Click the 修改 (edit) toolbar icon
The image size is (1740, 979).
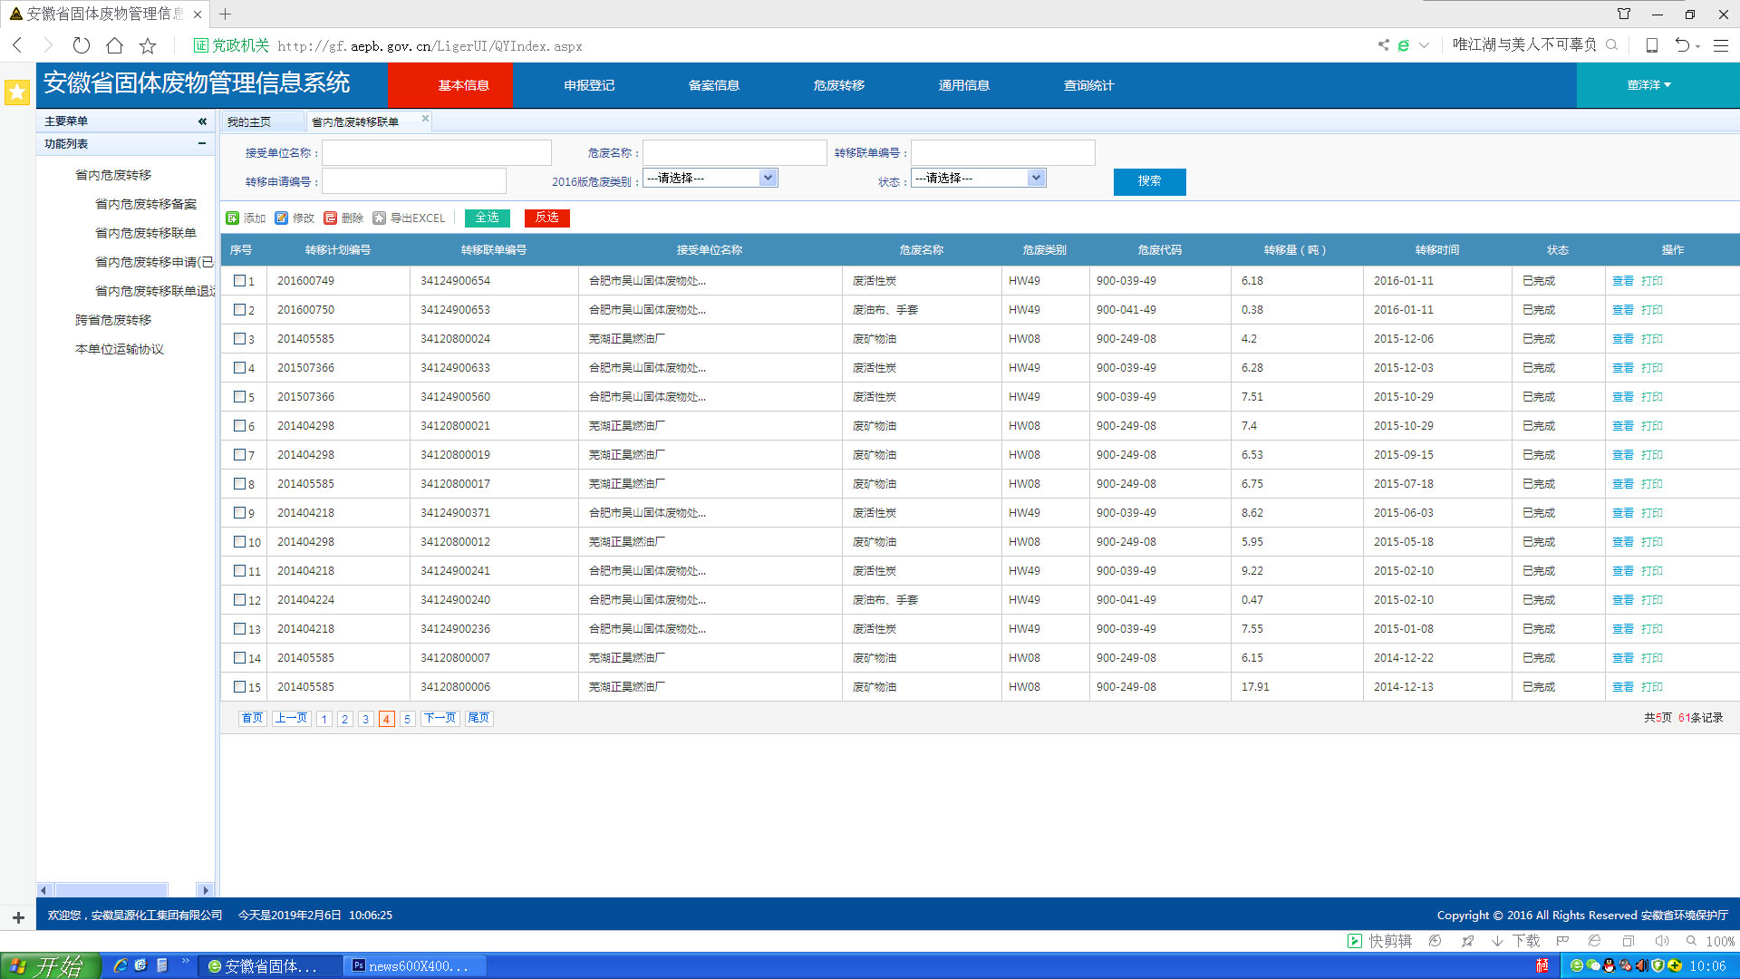[x=282, y=218]
